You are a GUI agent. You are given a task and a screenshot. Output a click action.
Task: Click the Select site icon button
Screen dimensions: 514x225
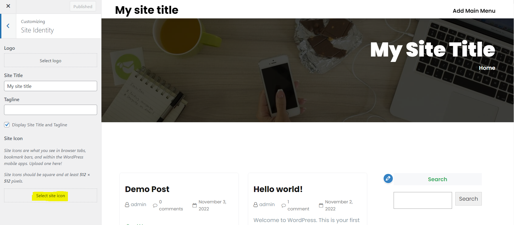(x=51, y=196)
